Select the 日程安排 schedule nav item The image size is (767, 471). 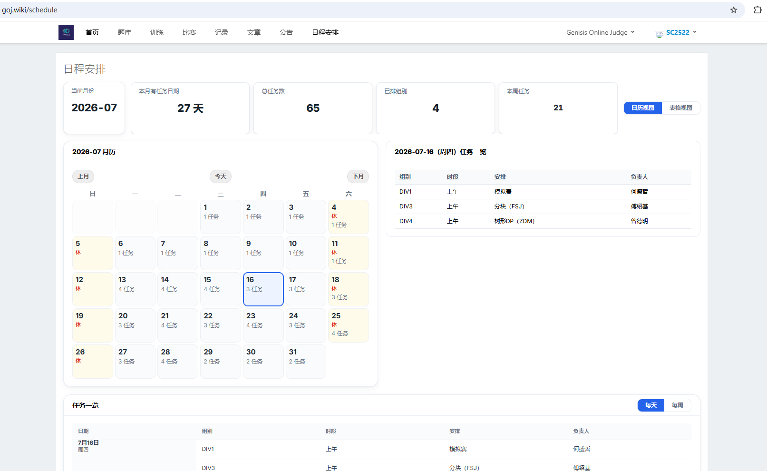coord(325,32)
